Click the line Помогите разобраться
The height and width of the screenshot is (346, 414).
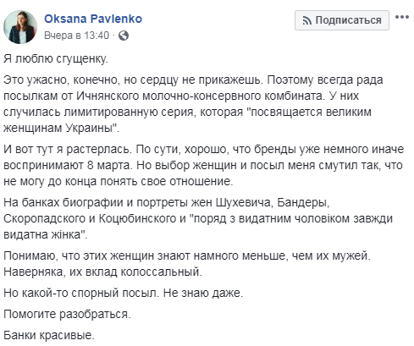point(67,314)
